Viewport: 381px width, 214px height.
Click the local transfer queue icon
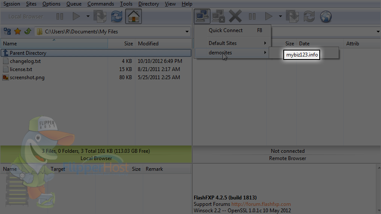100,17
